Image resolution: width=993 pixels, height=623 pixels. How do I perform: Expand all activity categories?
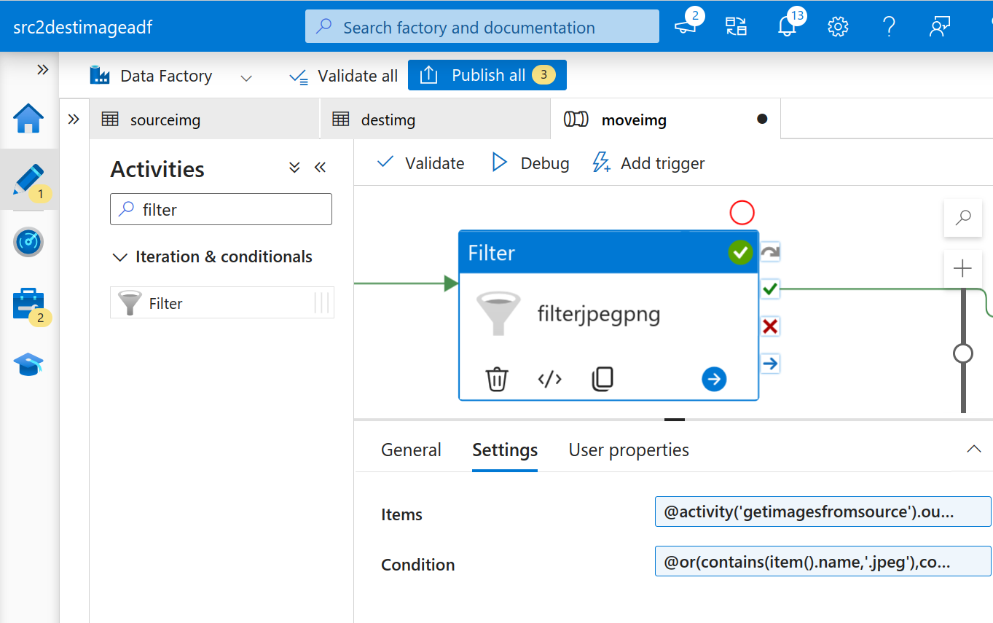294,168
